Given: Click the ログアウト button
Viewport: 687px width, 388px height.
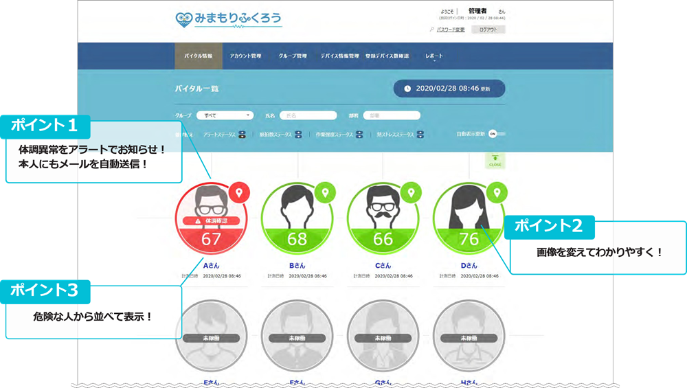Looking at the screenshot, I should click(488, 30).
